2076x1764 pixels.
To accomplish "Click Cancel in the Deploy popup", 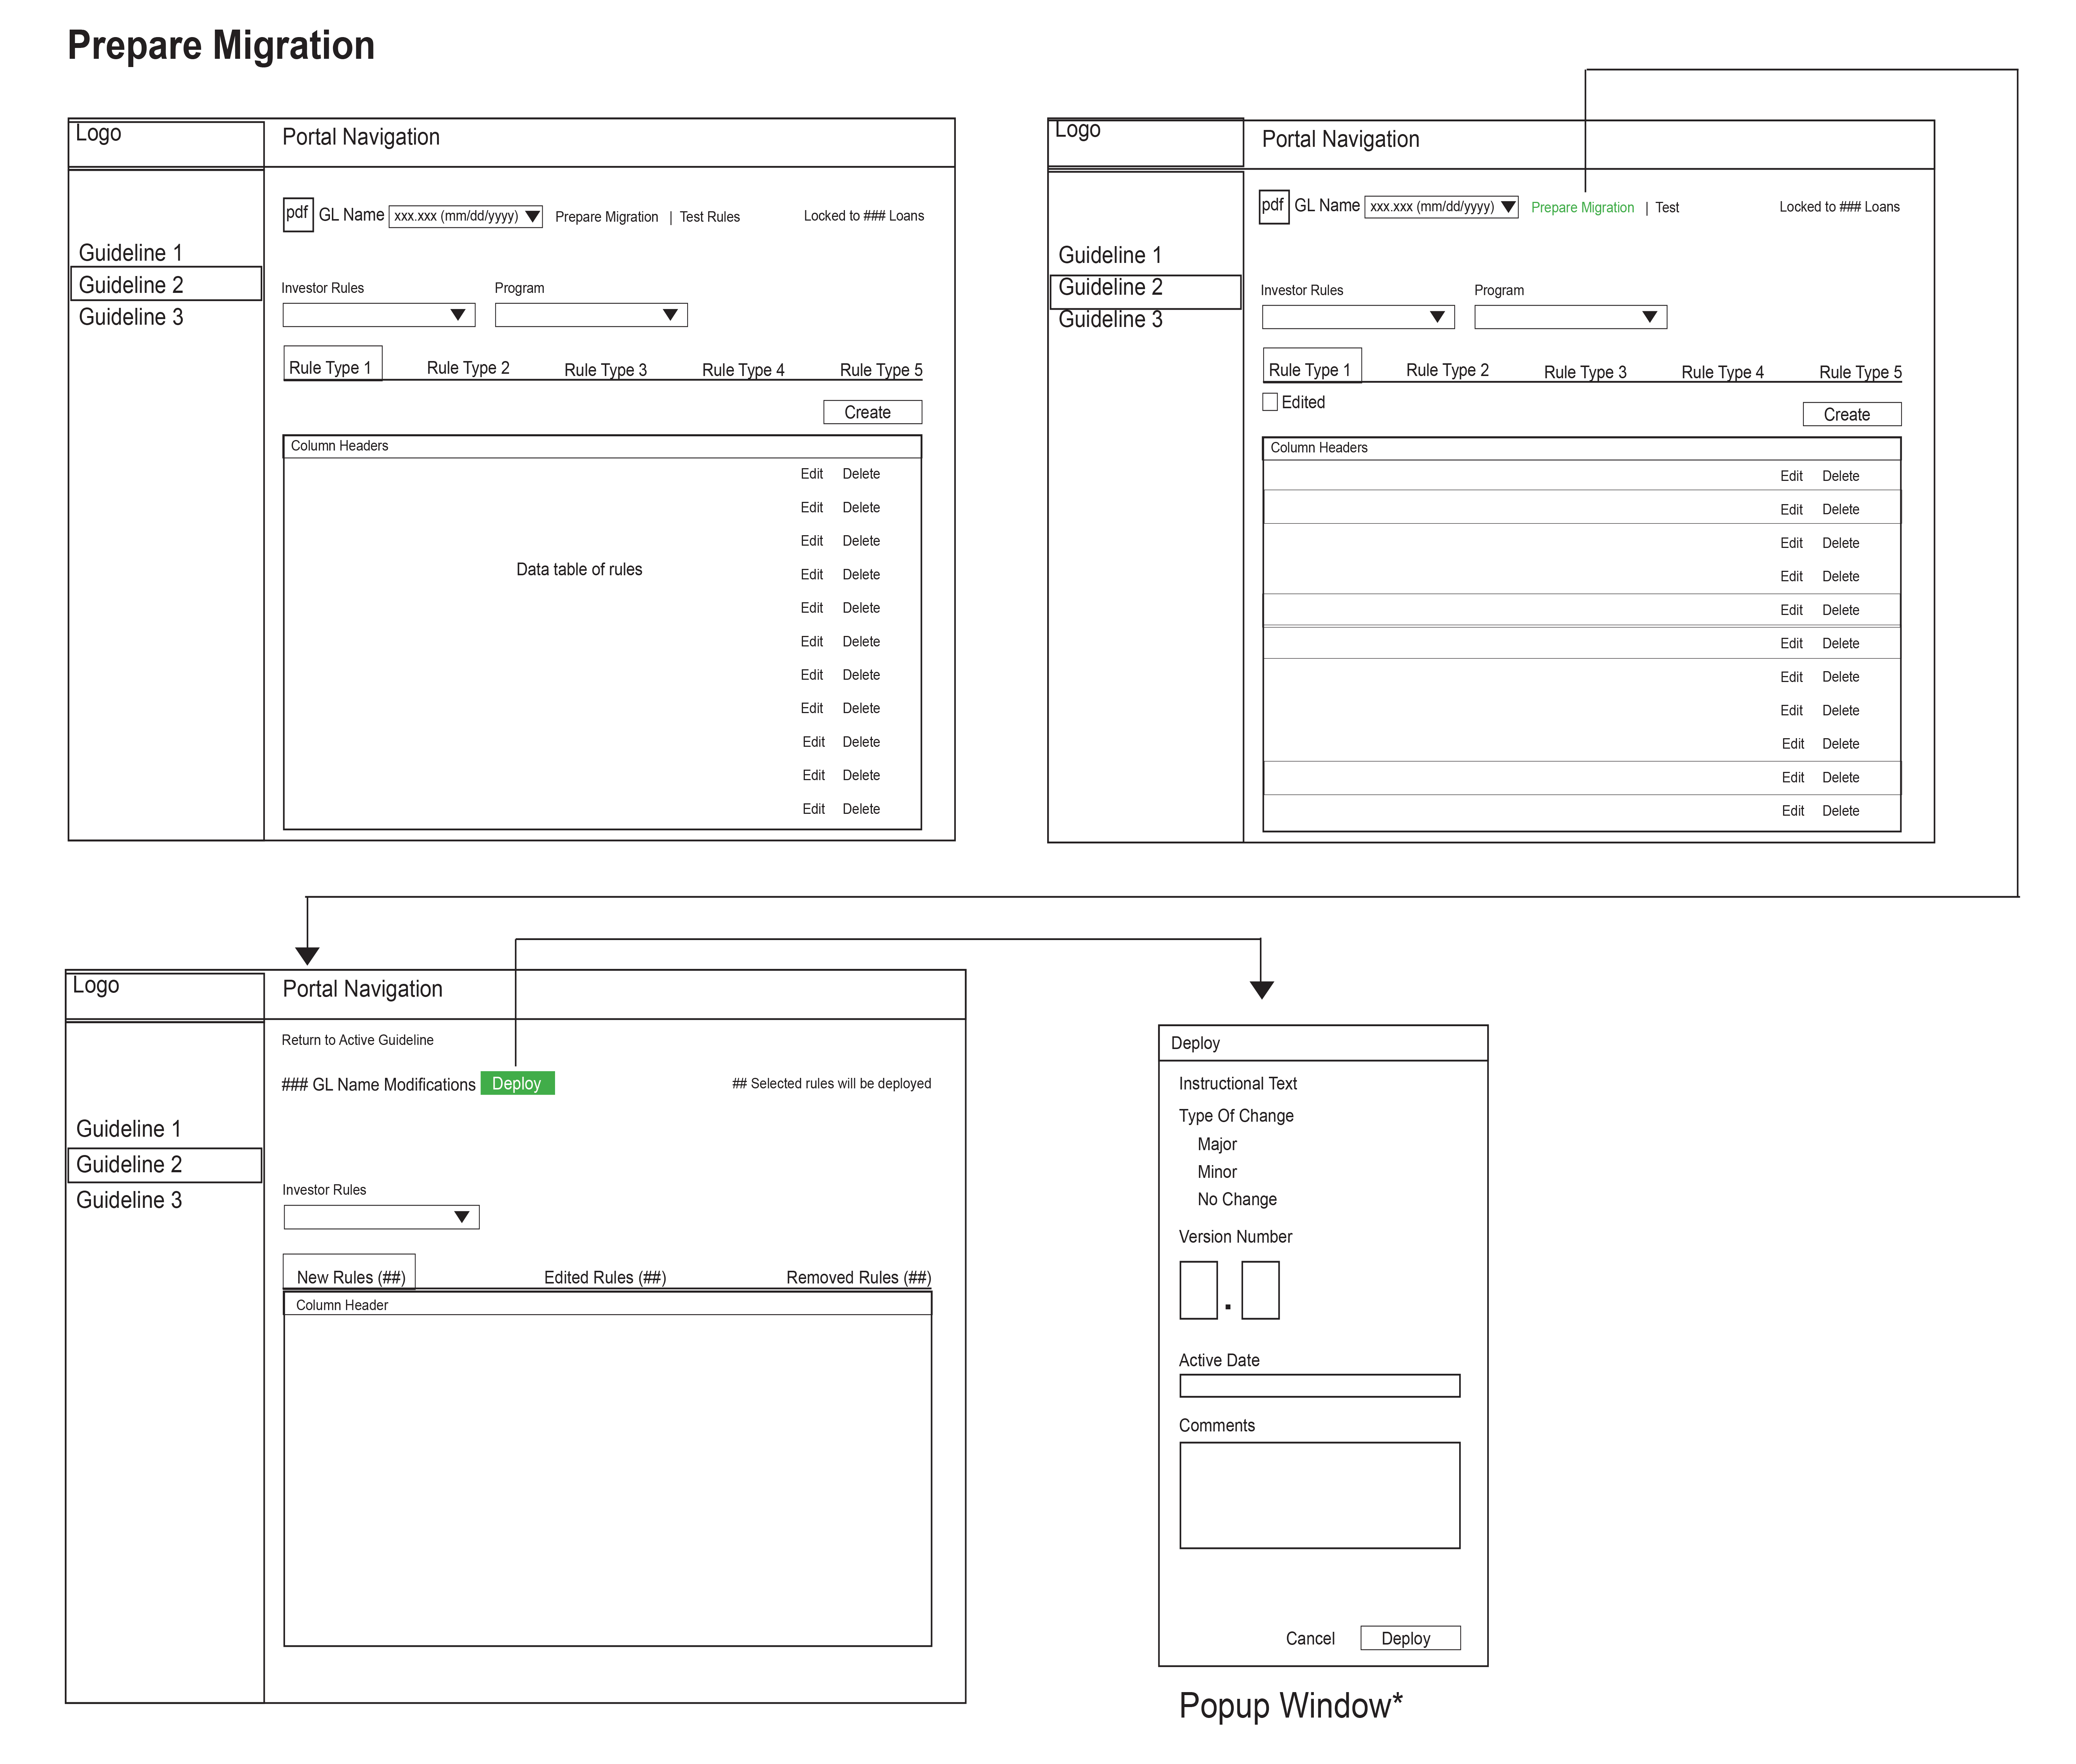I will point(1310,1638).
